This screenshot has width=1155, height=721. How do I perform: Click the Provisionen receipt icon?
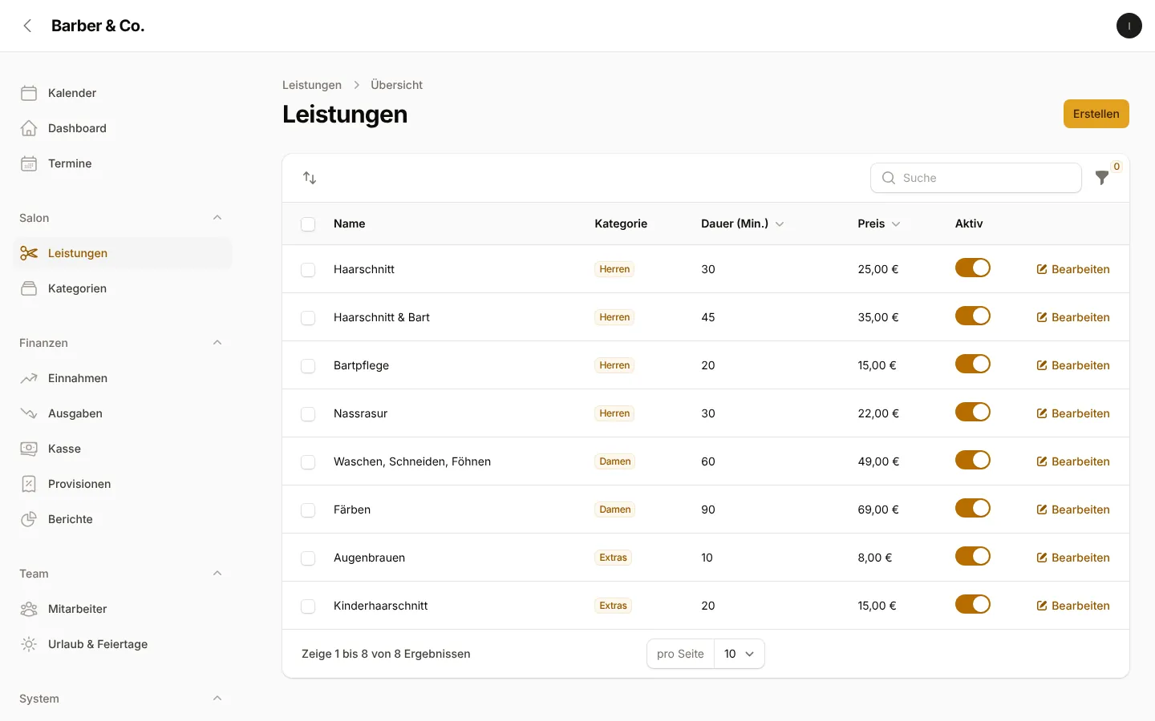click(x=29, y=484)
